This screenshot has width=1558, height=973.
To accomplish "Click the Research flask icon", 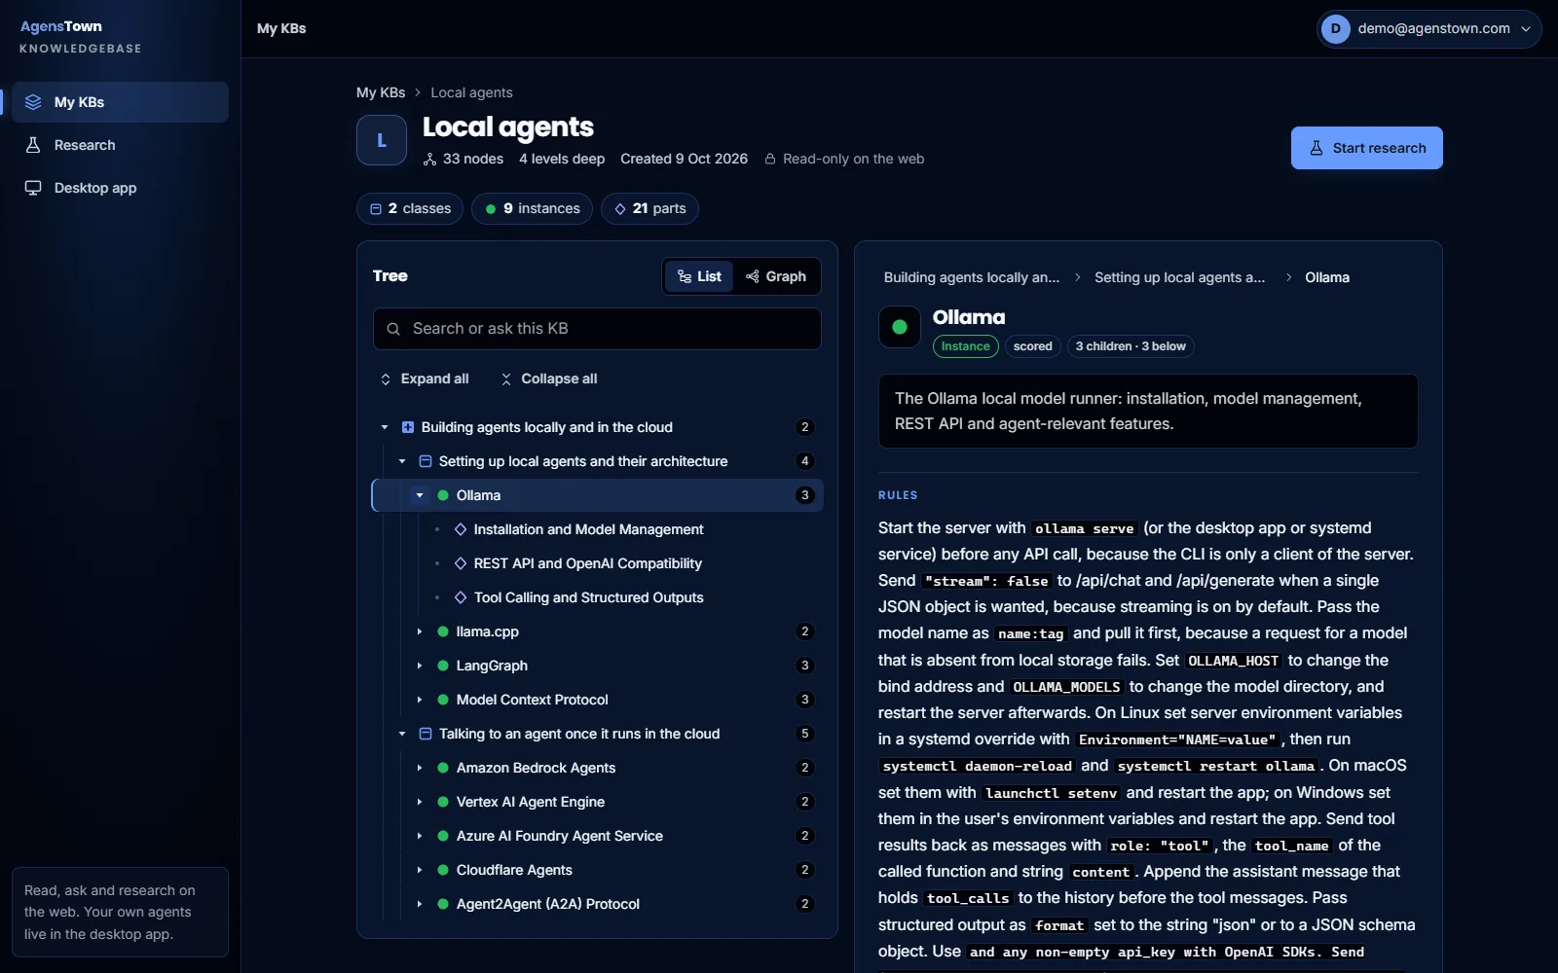I will [33, 145].
